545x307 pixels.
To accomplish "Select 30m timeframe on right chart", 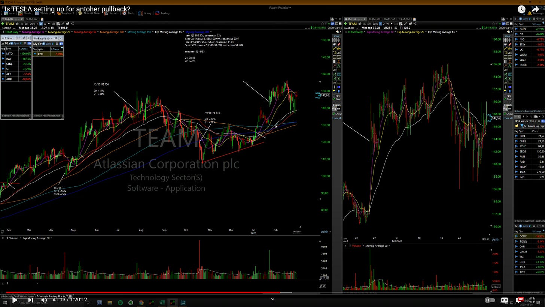I will 375,24.
